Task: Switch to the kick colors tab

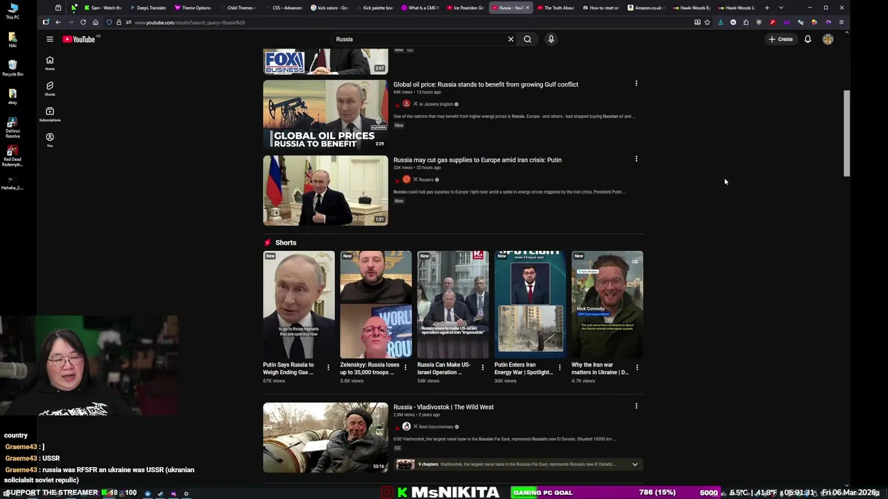Action: point(330,8)
